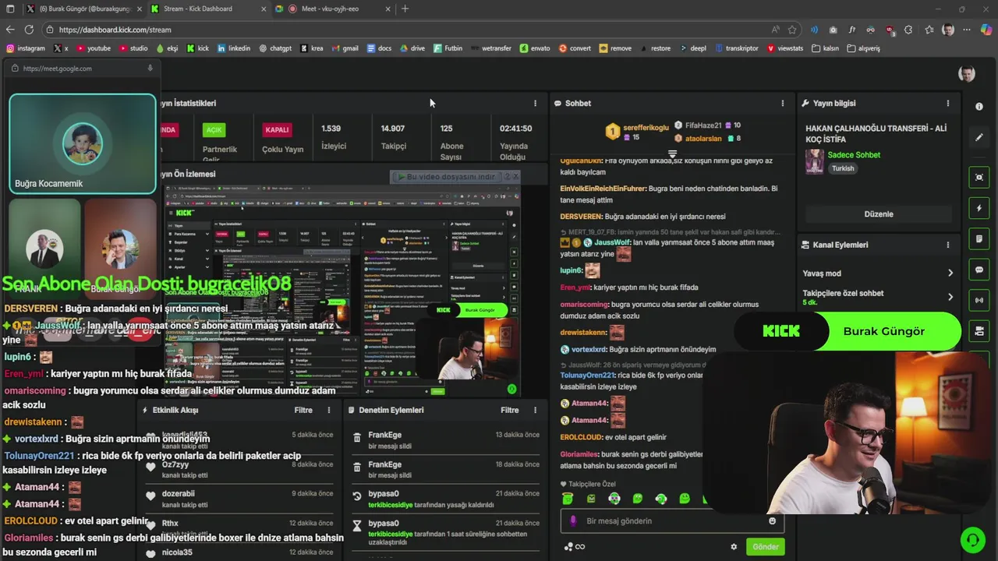This screenshot has width=998, height=561.
Task: Collapse the pinned chat leaderboard chevron
Action: coord(673,153)
